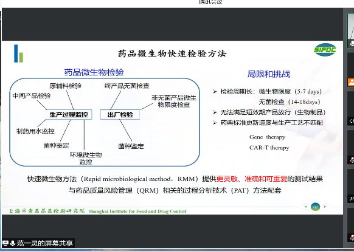Click the red highlighted text 更灵敏、准确和可重复

tap(252, 179)
